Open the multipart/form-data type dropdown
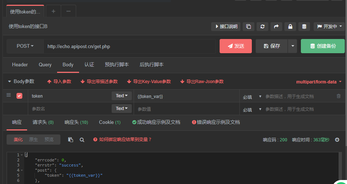 coord(319,82)
